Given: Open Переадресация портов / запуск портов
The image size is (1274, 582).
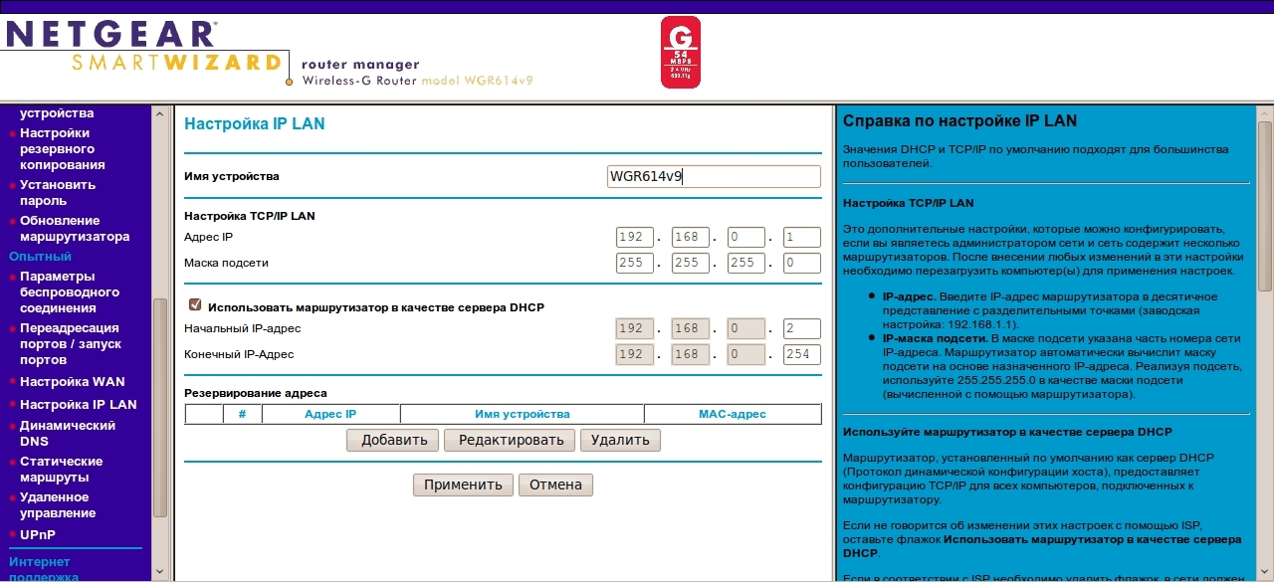Looking at the screenshot, I should point(71,344).
